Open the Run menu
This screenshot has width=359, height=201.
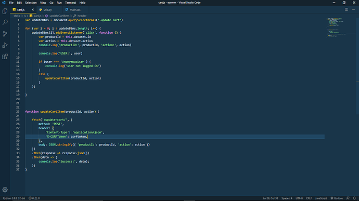coord(59,3)
